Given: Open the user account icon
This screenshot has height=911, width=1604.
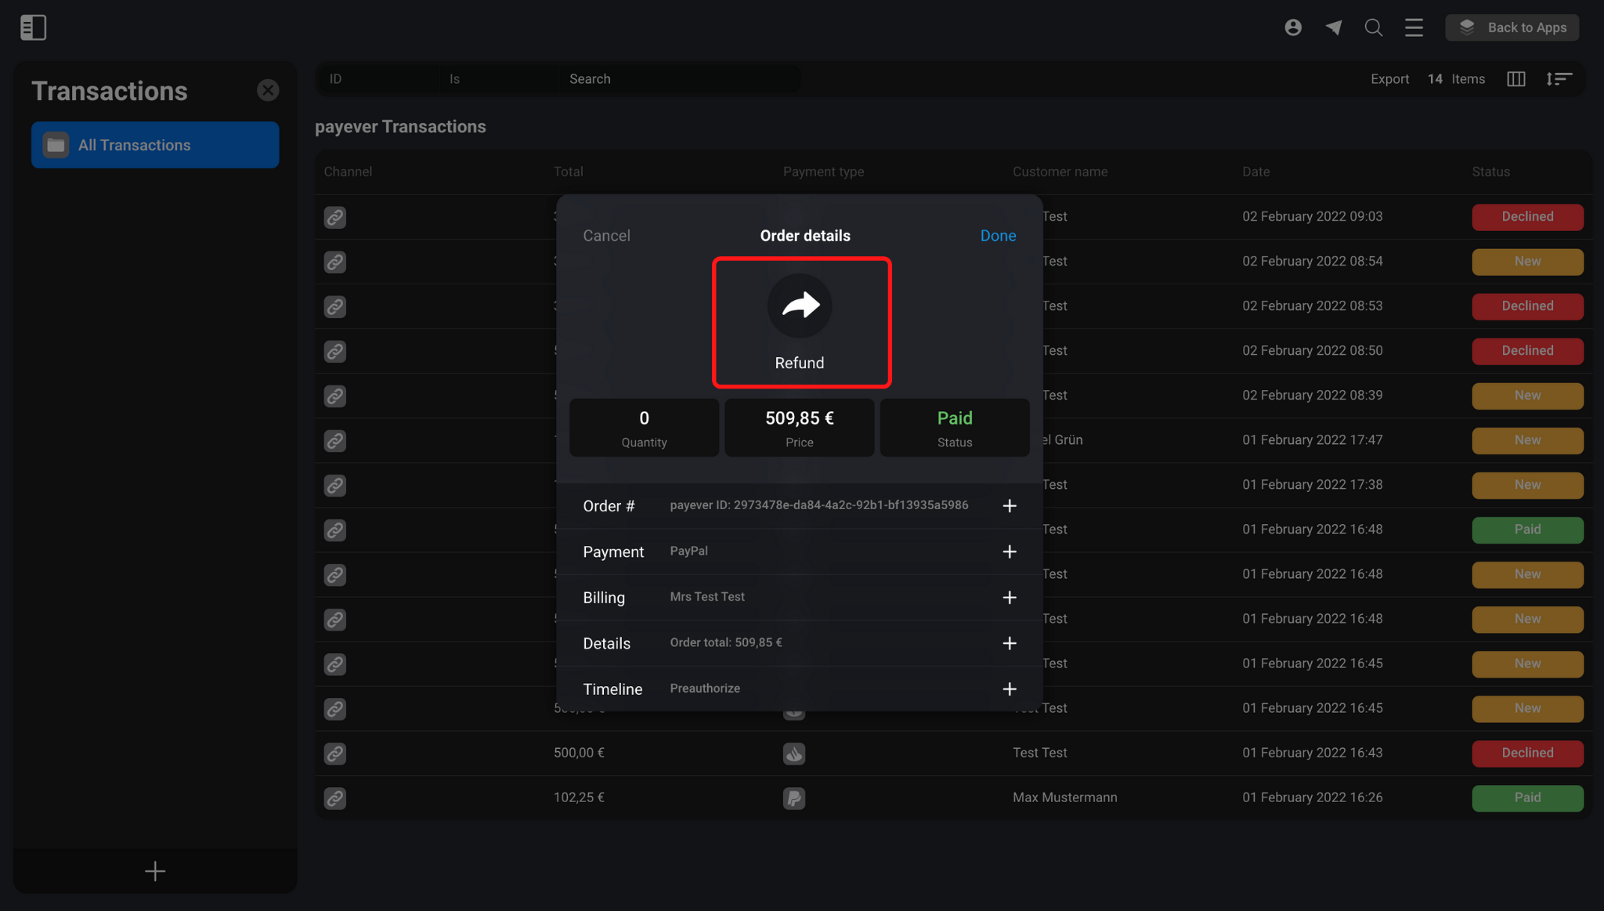Looking at the screenshot, I should (1293, 27).
